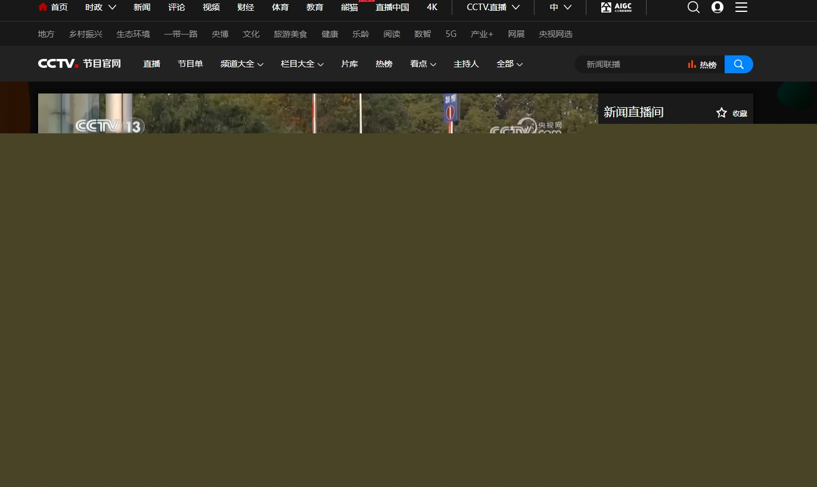Click the AIGC logo icon

point(616,7)
